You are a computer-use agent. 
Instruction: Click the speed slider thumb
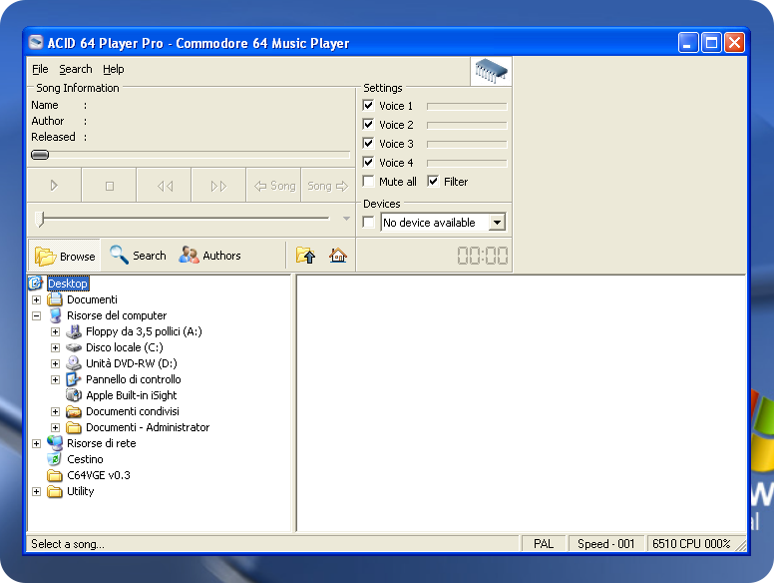[41, 219]
